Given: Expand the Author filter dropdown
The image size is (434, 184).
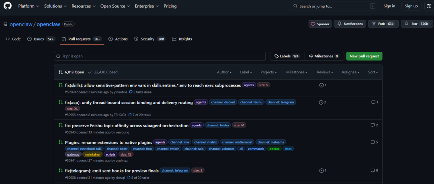Looking at the screenshot, I should 224,72.
